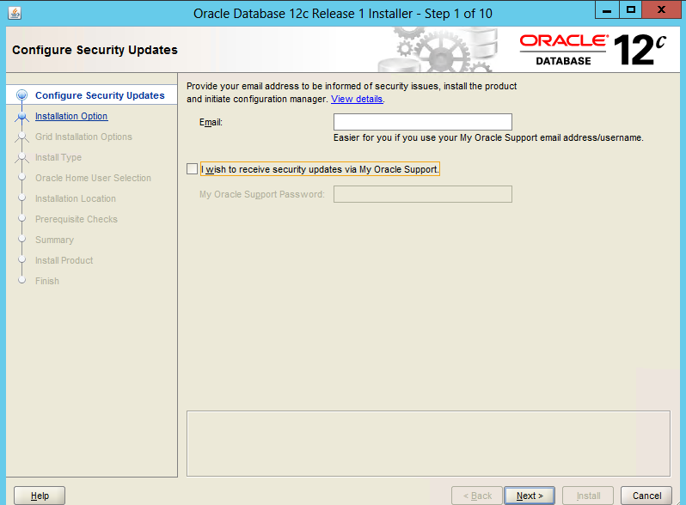
Task: Select Configure Security Updates in step list
Action: pyautogui.click(x=100, y=95)
